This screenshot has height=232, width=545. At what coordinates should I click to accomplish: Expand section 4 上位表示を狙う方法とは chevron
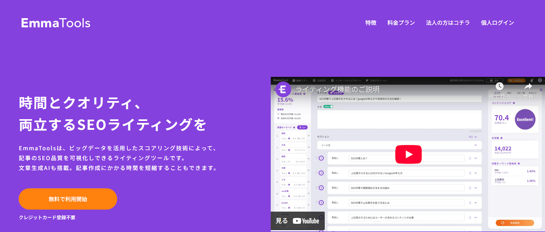(476, 203)
